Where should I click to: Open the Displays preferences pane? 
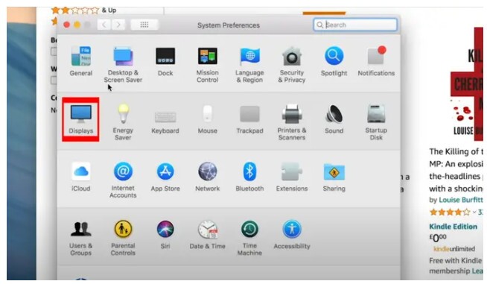point(80,119)
